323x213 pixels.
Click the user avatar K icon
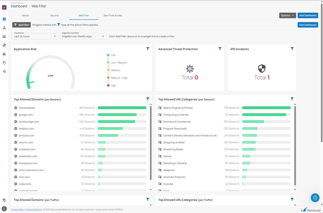pos(4,209)
